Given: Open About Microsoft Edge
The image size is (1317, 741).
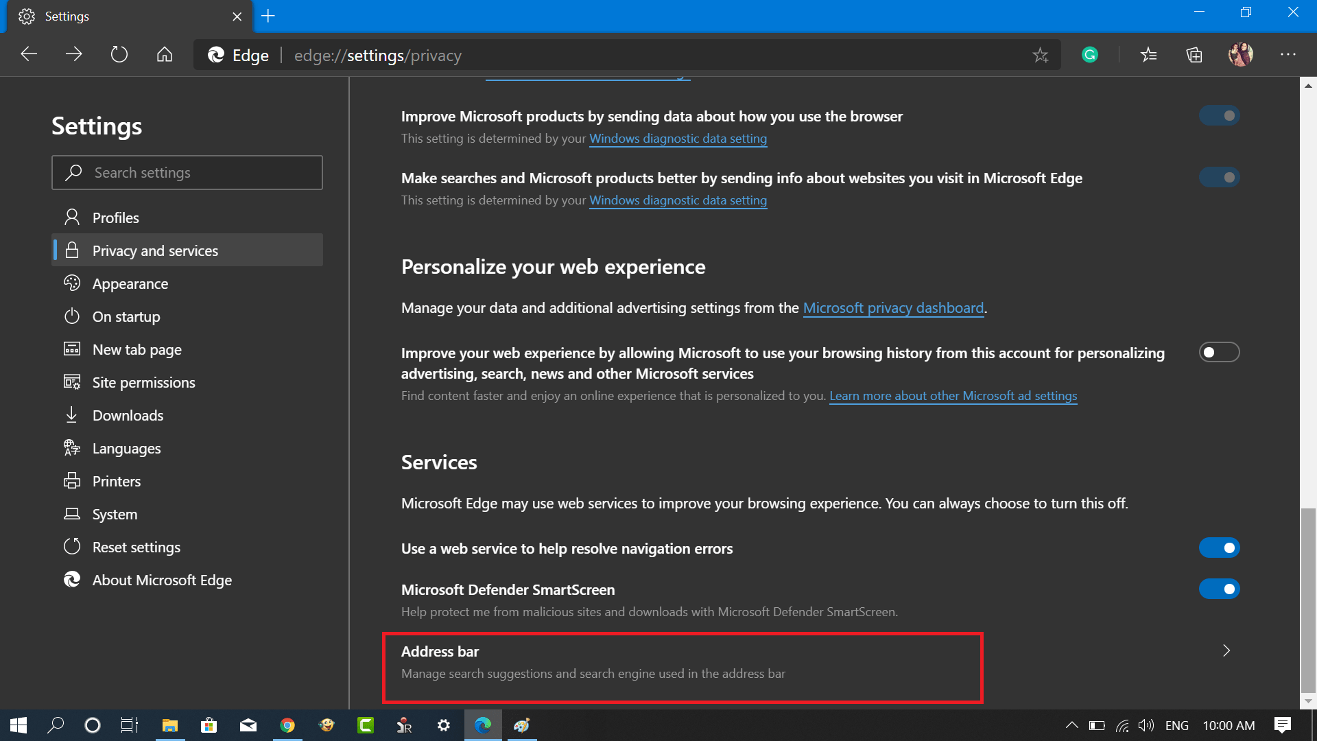Looking at the screenshot, I should tap(187, 580).
